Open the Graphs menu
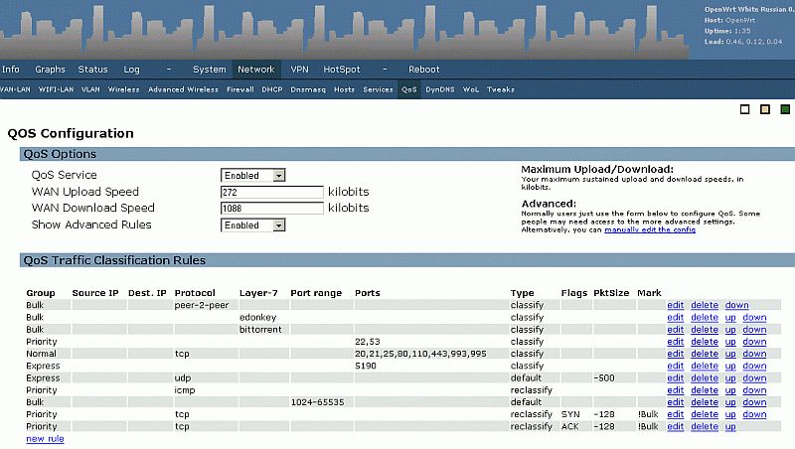The height and width of the screenshot is (449, 795). pyautogui.click(x=50, y=70)
